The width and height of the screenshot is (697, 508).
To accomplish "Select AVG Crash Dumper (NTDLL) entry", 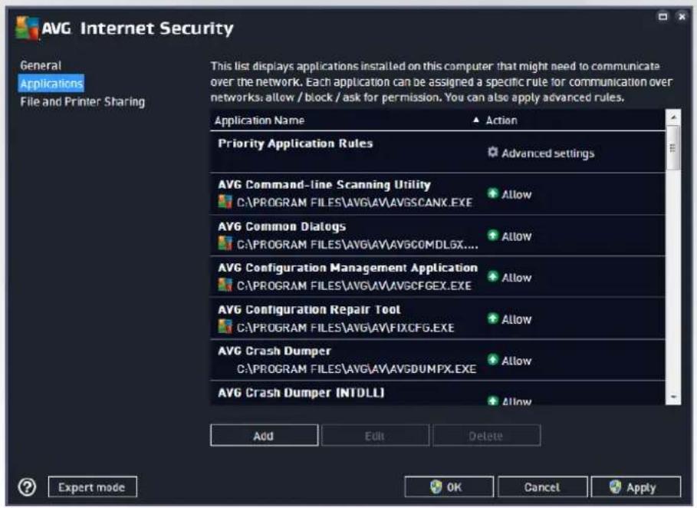I will click(437, 393).
